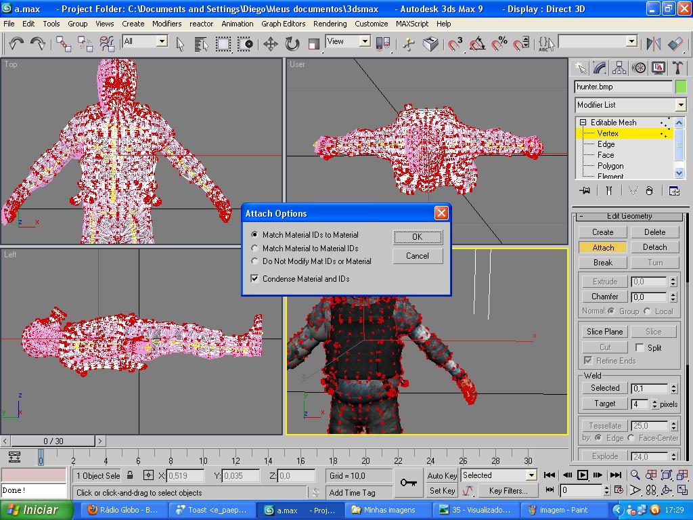
Task: Select Do Not Modify Mat IDs option
Action: [255, 261]
